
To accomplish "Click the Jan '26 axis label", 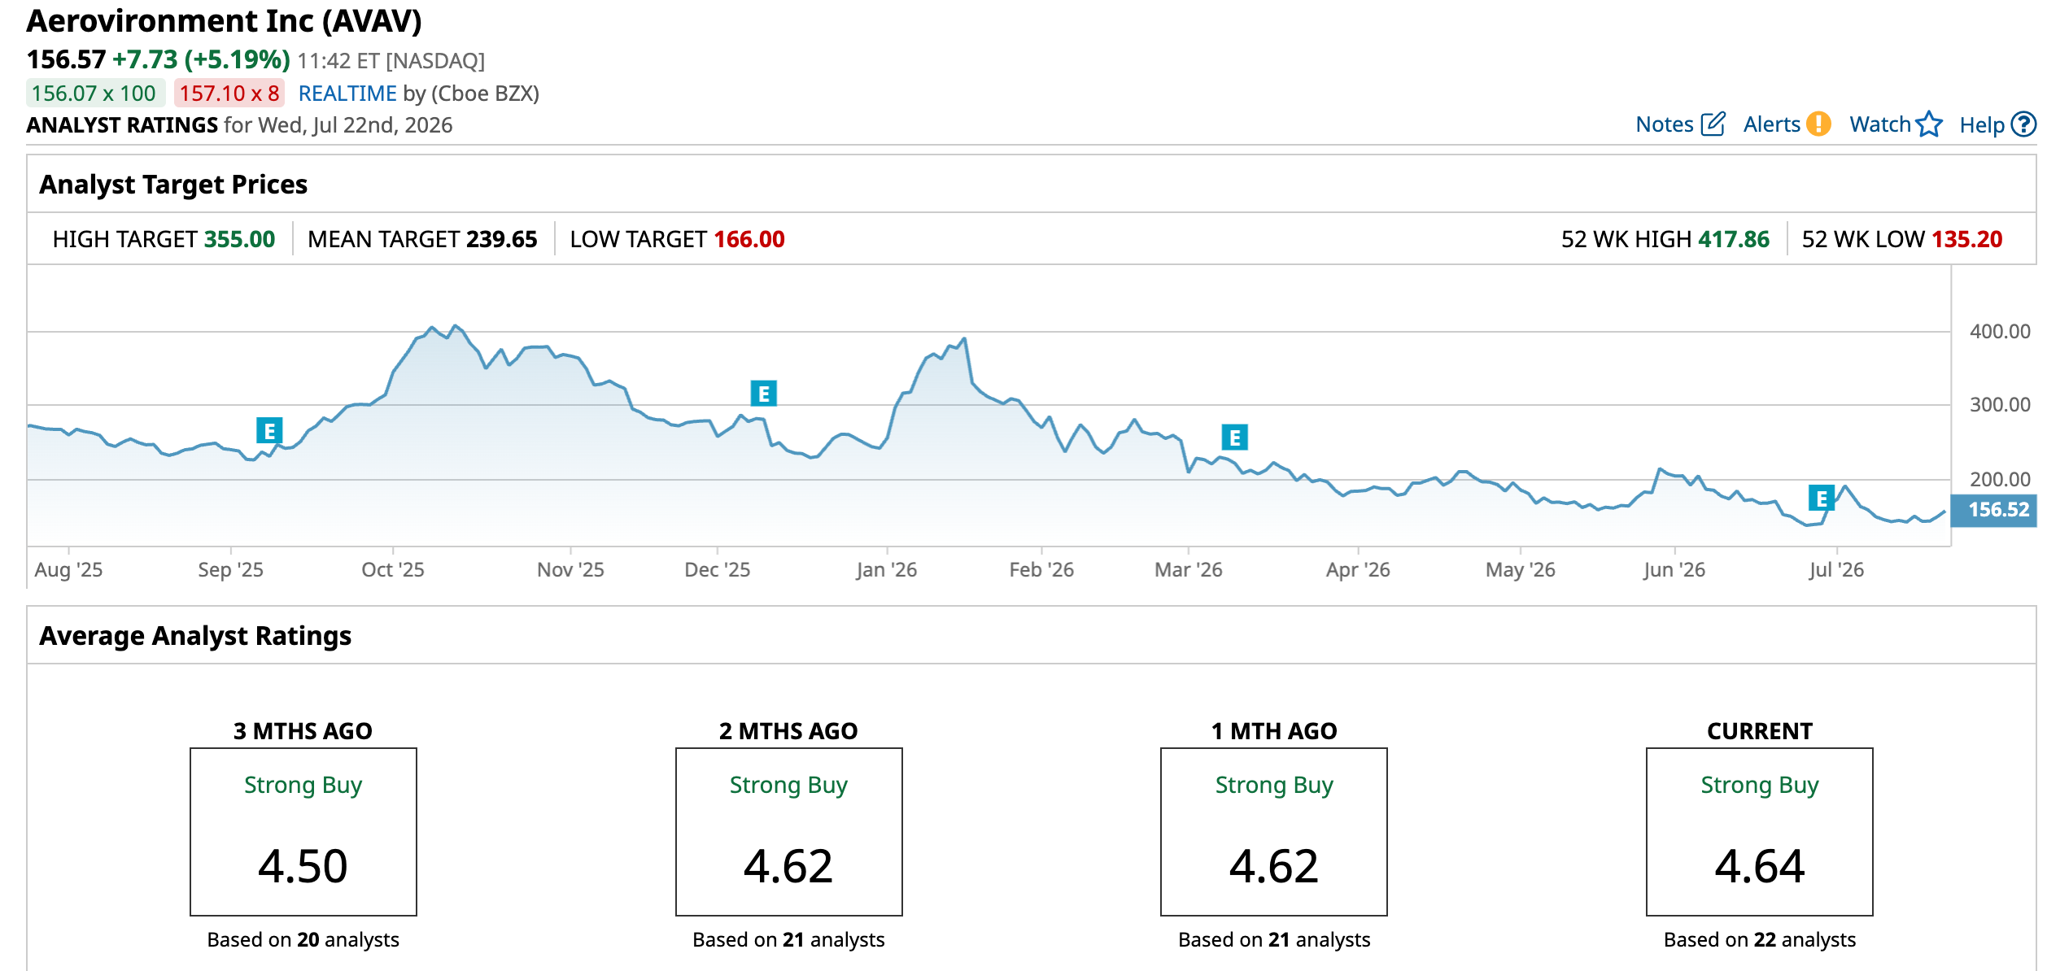I will click(x=887, y=570).
